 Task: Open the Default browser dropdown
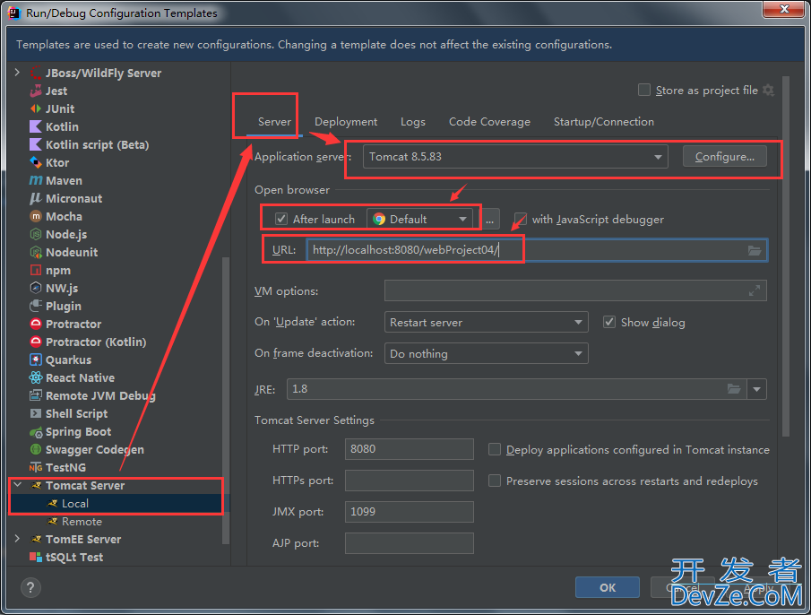pos(419,219)
